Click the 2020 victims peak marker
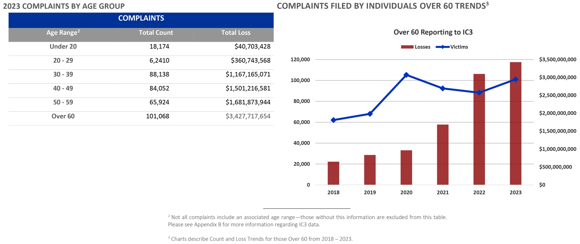The height and width of the screenshot is (244, 580). 406,75
